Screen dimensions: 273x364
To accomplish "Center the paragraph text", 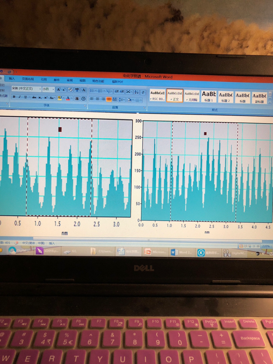I will (97, 99).
